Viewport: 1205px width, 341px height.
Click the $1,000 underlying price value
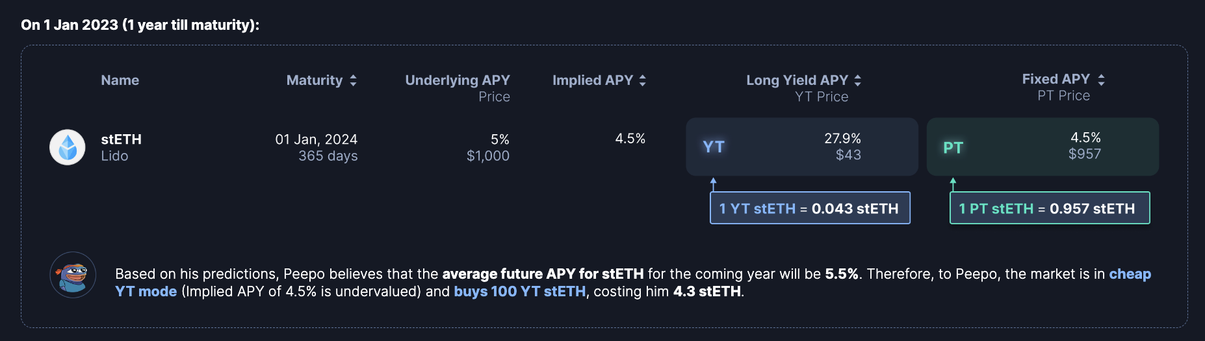click(x=487, y=156)
